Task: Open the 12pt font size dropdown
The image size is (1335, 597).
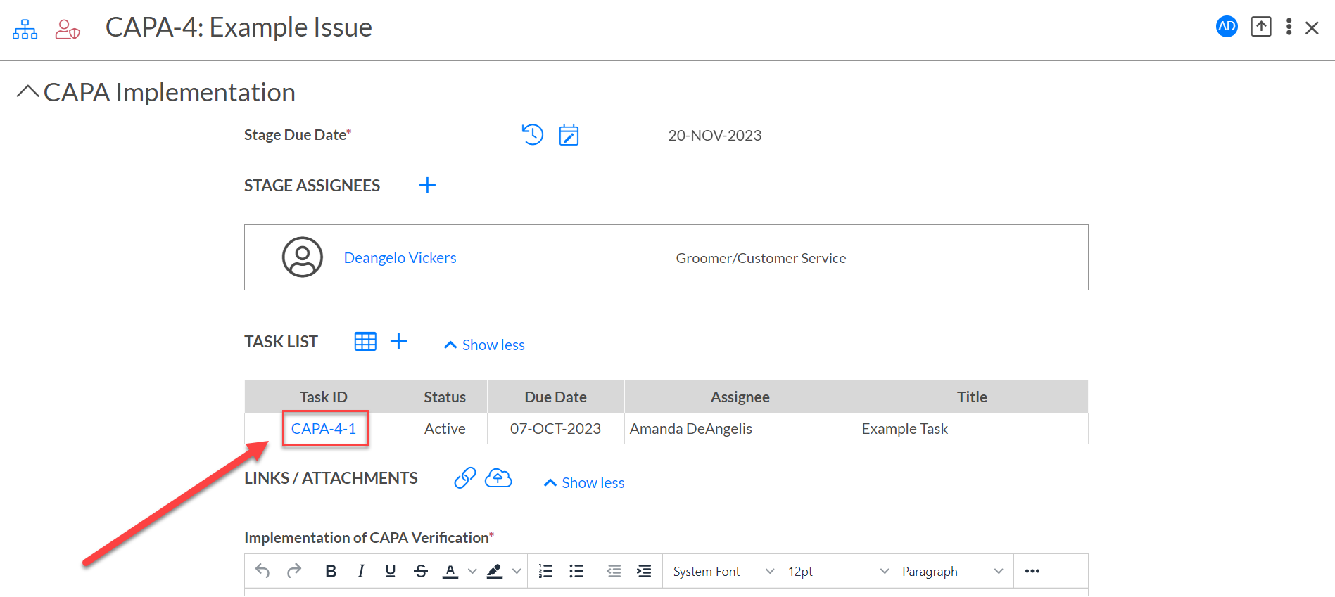Action: point(837,571)
